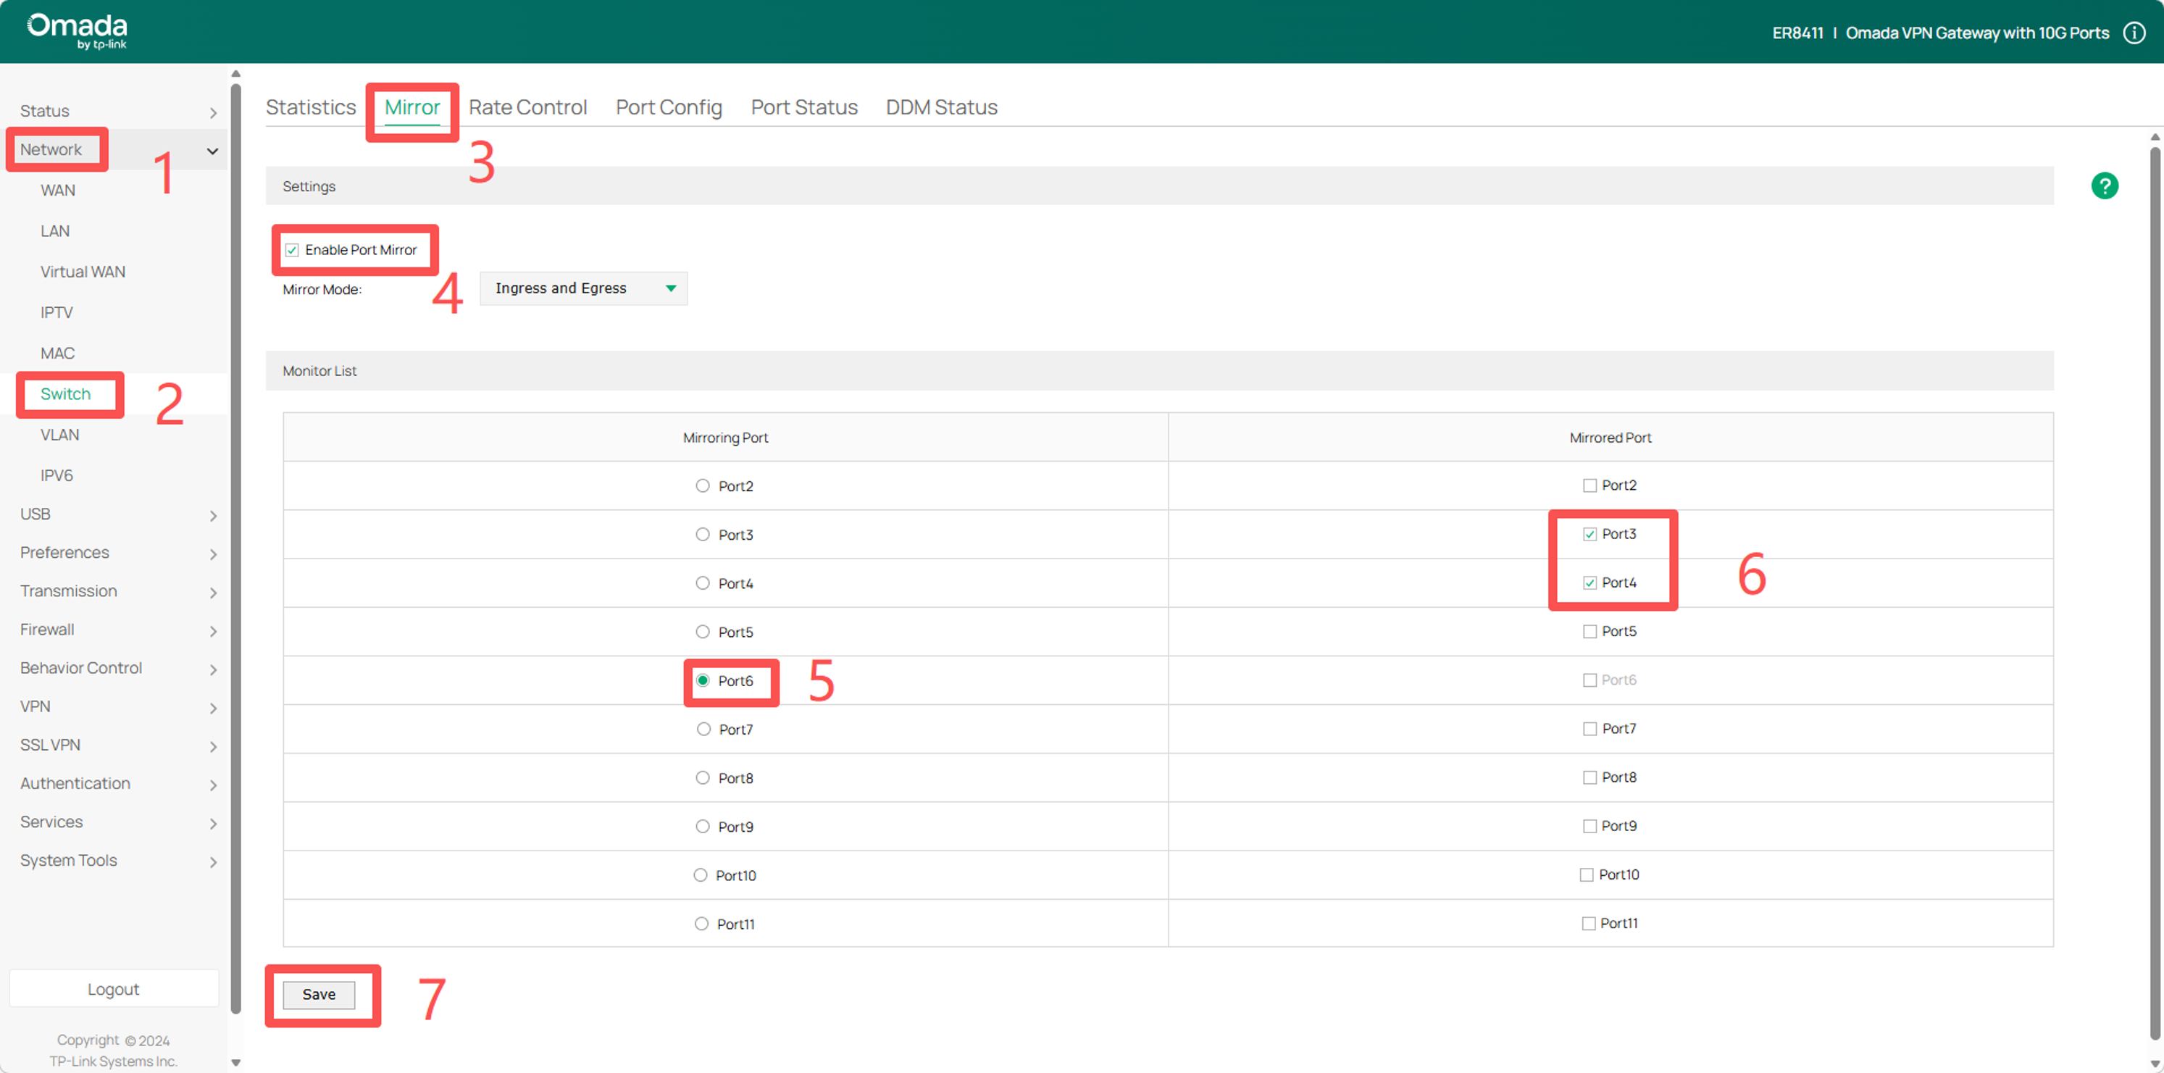The image size is (2164, 1073).
Task: Click the Logout button
Action: (x=114, y=989)
